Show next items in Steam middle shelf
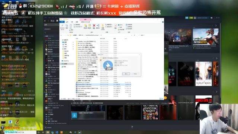 tap(216, 58)
